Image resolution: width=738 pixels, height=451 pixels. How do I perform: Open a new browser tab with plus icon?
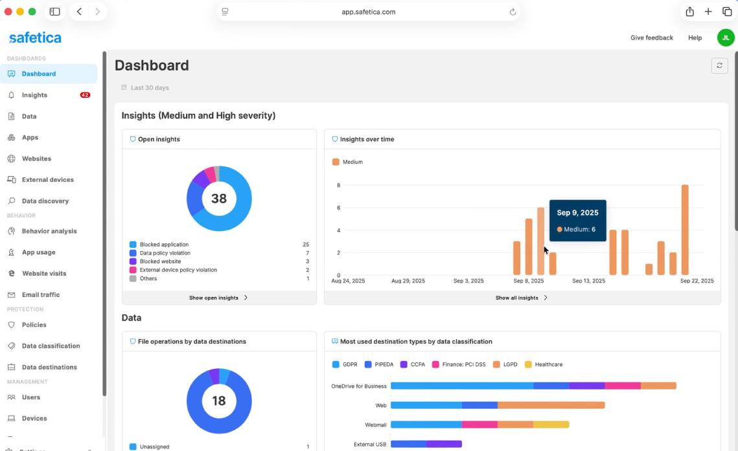(x=708, y=12)
